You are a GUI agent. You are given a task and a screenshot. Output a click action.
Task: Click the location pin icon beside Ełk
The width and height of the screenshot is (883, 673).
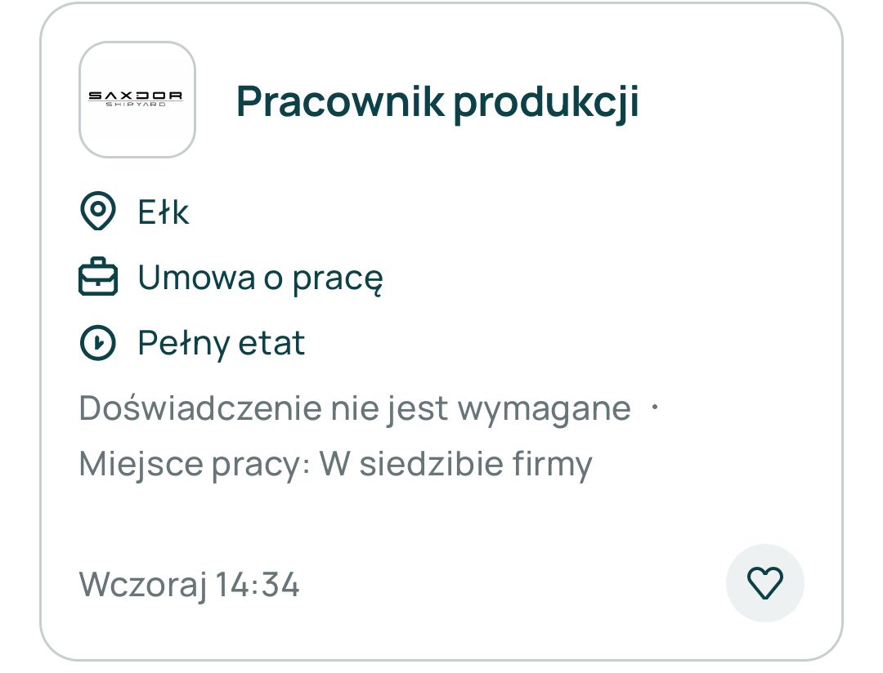(x=97, y=212)
